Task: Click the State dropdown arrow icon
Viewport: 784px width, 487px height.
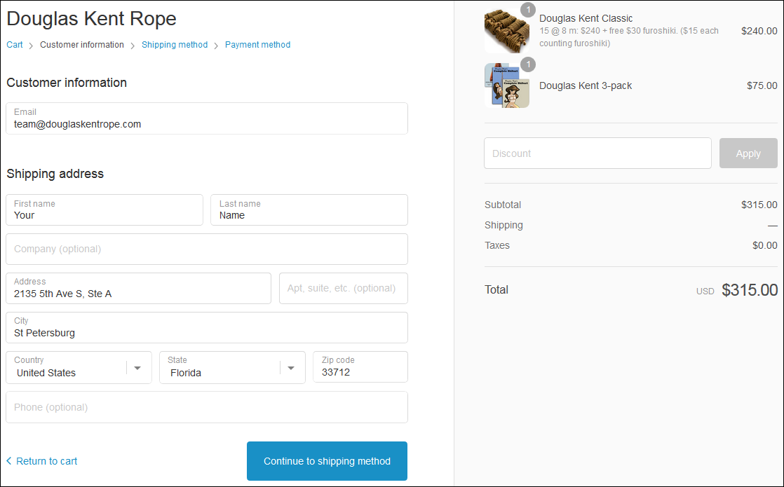Action: click(291, 368)
